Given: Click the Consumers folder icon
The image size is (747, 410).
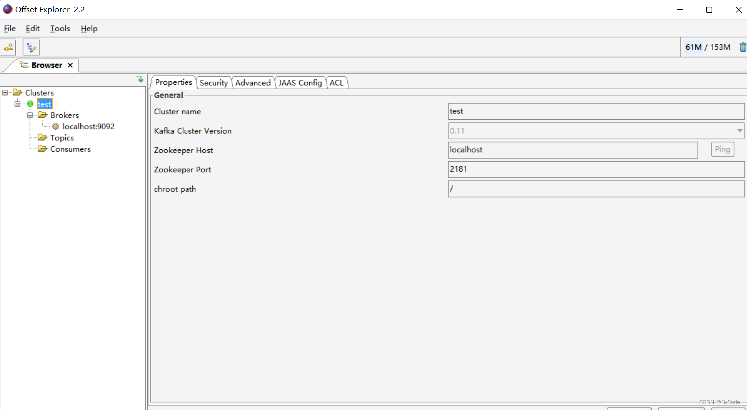Looking at the screenshot, I should point(43,149).
